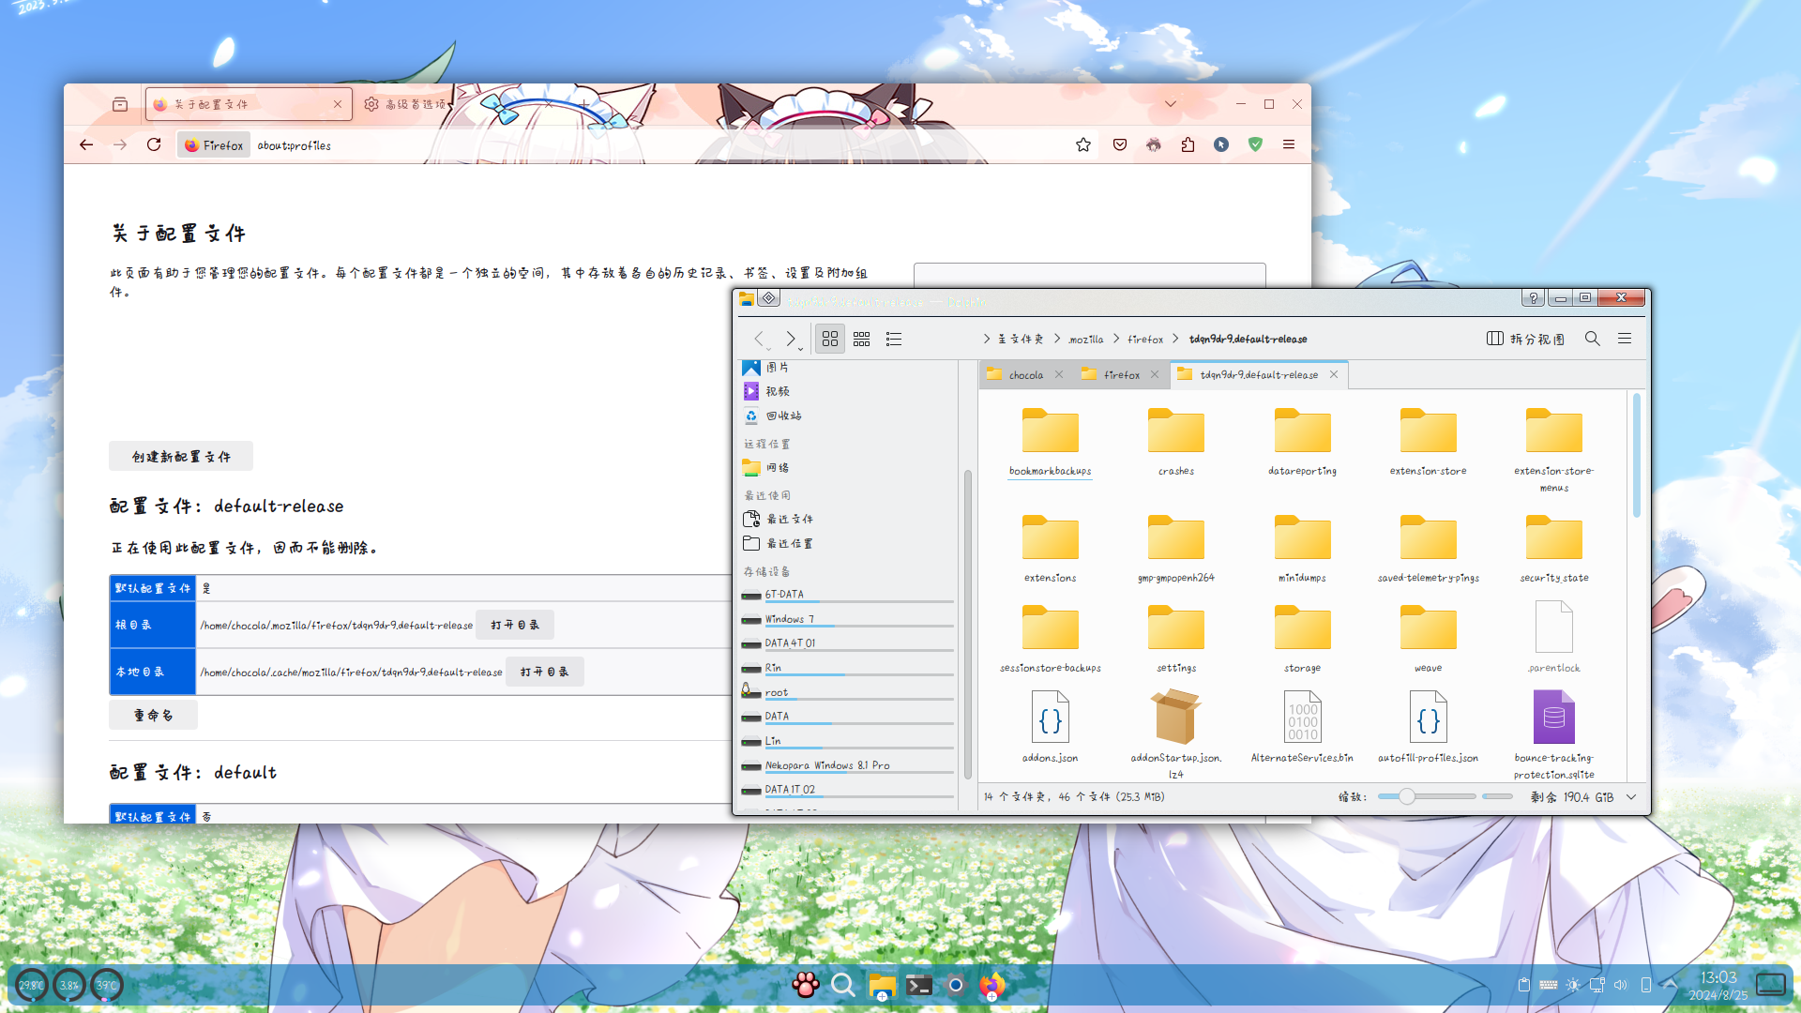Expand Dolphin status bar free space dropdown

tap(1631, 797)
